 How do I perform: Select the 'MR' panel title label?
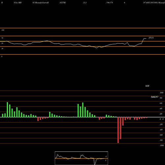pos(147,86)
